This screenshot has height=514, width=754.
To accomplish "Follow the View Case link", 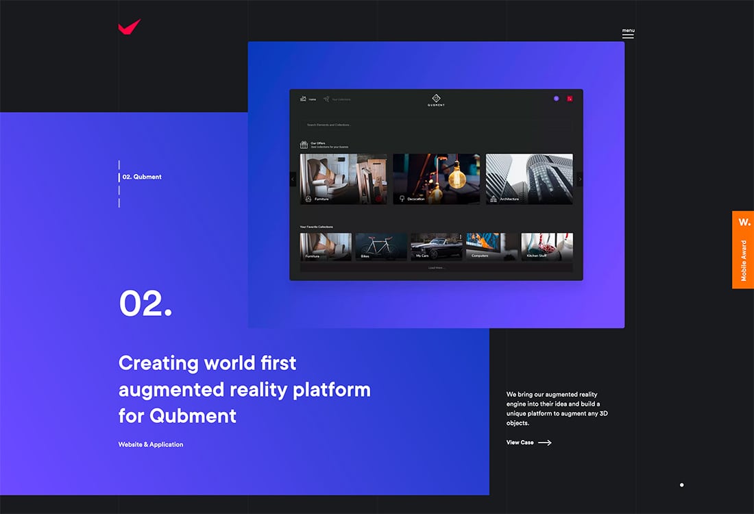I will (528, 442).
